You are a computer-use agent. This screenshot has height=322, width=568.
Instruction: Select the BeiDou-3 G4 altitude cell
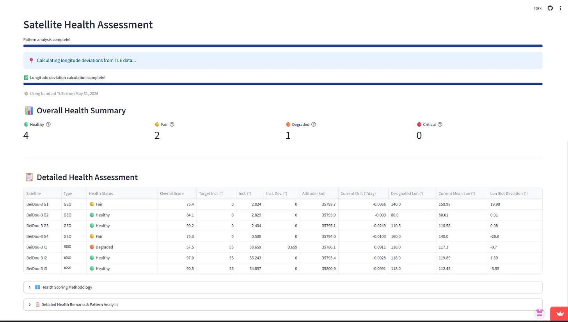tap(319, 236)
